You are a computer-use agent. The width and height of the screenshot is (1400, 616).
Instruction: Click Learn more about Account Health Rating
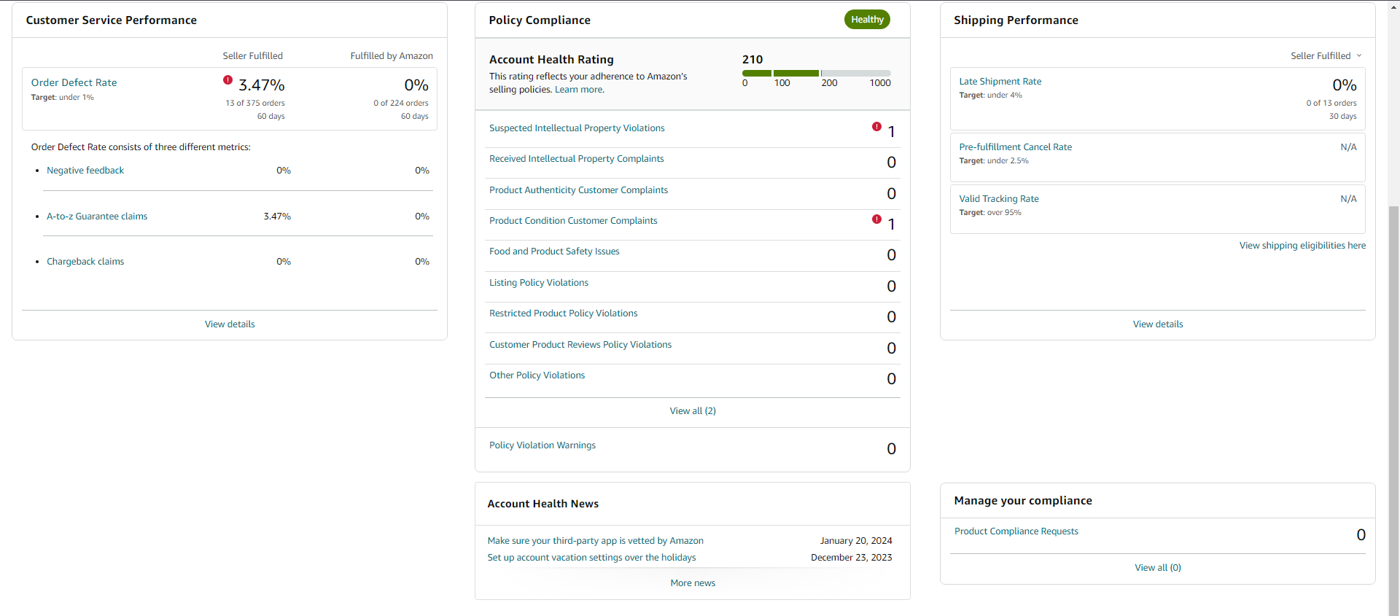(x=579, y=90)
